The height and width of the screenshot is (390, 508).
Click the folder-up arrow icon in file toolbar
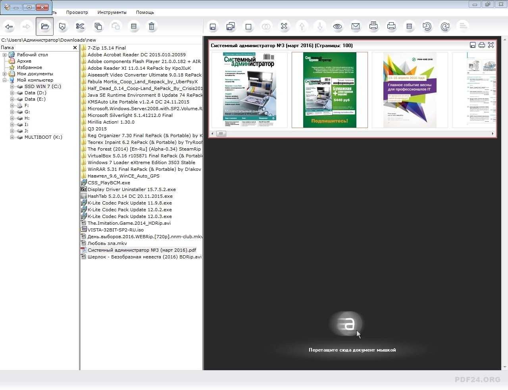coord(62,27)
